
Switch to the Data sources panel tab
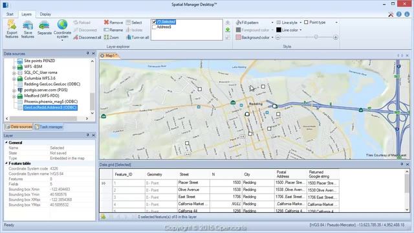coord(19,127)
